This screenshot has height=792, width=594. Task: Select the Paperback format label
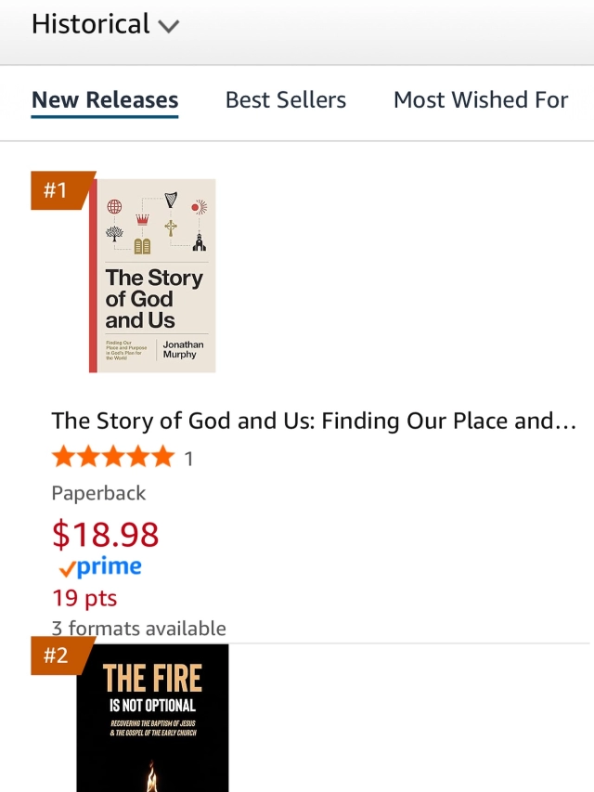pyautogui.click(x=99, y=493)
